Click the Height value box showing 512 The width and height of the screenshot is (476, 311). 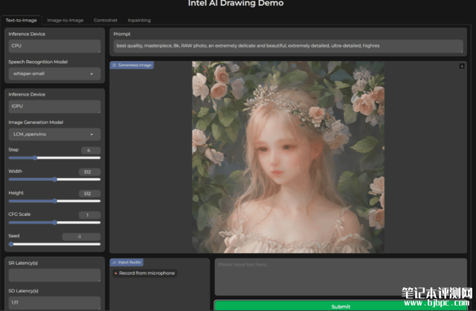point(89,194)
